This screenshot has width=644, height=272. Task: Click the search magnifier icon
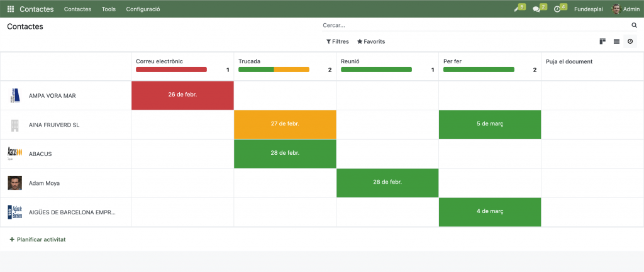[x=634, y=26]
